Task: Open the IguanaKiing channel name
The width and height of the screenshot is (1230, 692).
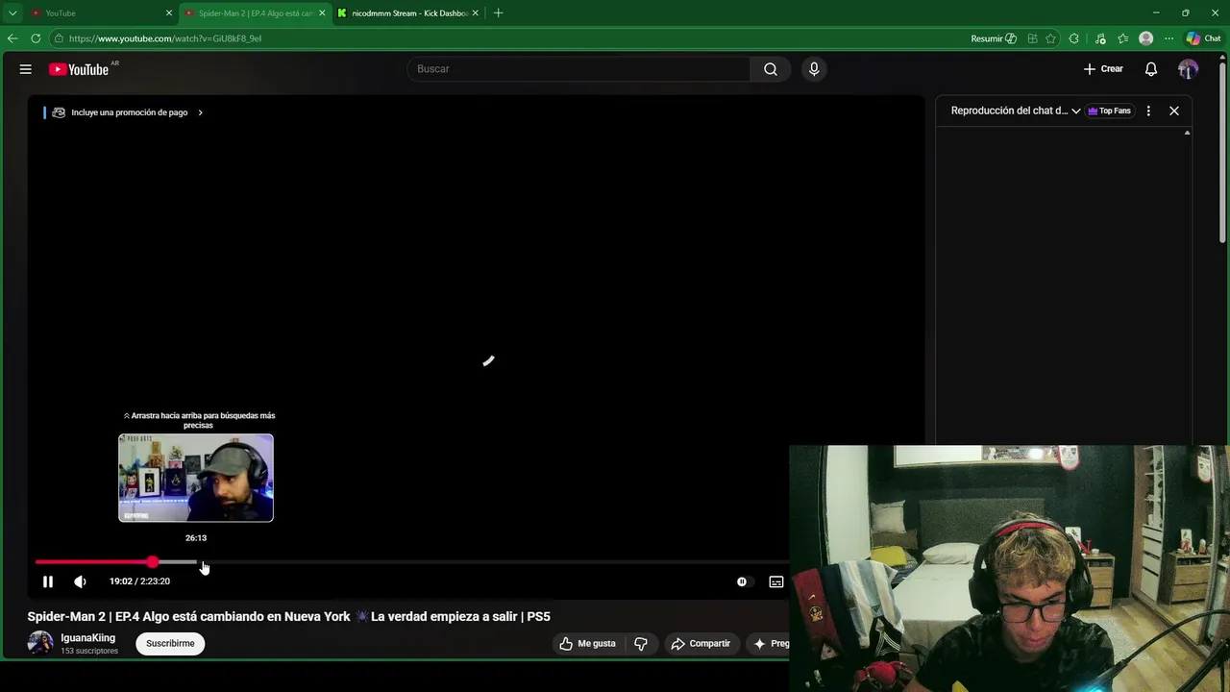Action: (87, 638)
